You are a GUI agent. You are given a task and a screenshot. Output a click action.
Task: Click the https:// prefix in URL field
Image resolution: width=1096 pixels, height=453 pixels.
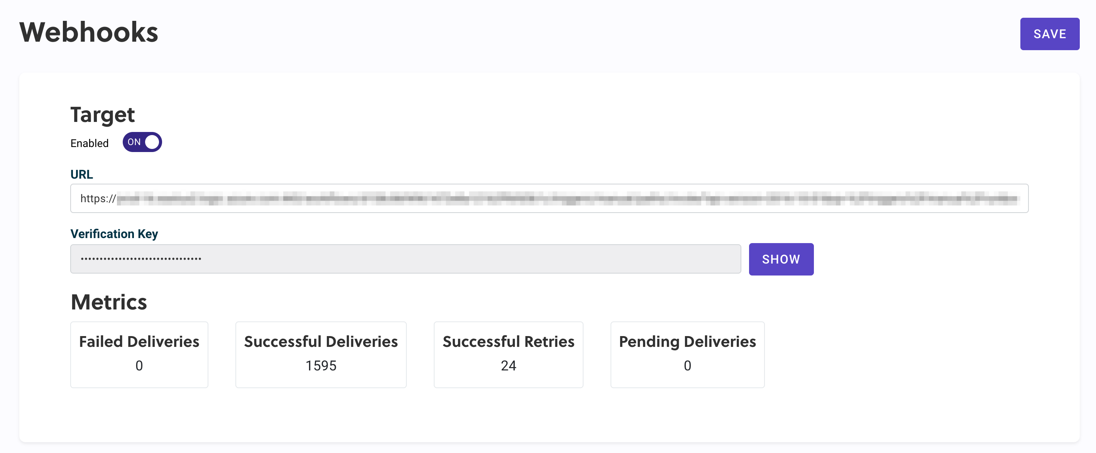[98, 199]
